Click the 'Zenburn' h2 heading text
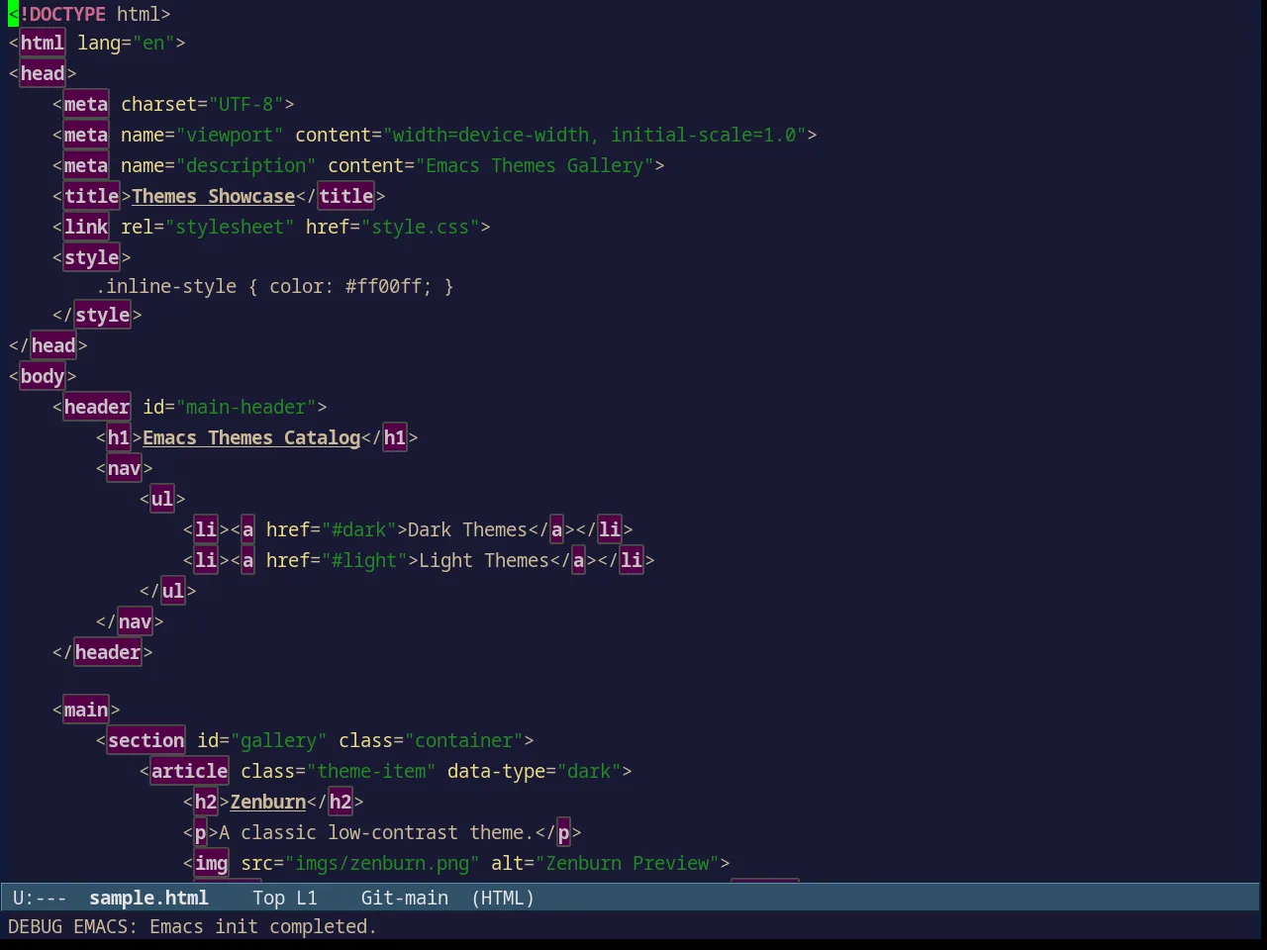Image resolution: width=1267 pixels, height=950 pixels. pos(268,802)
